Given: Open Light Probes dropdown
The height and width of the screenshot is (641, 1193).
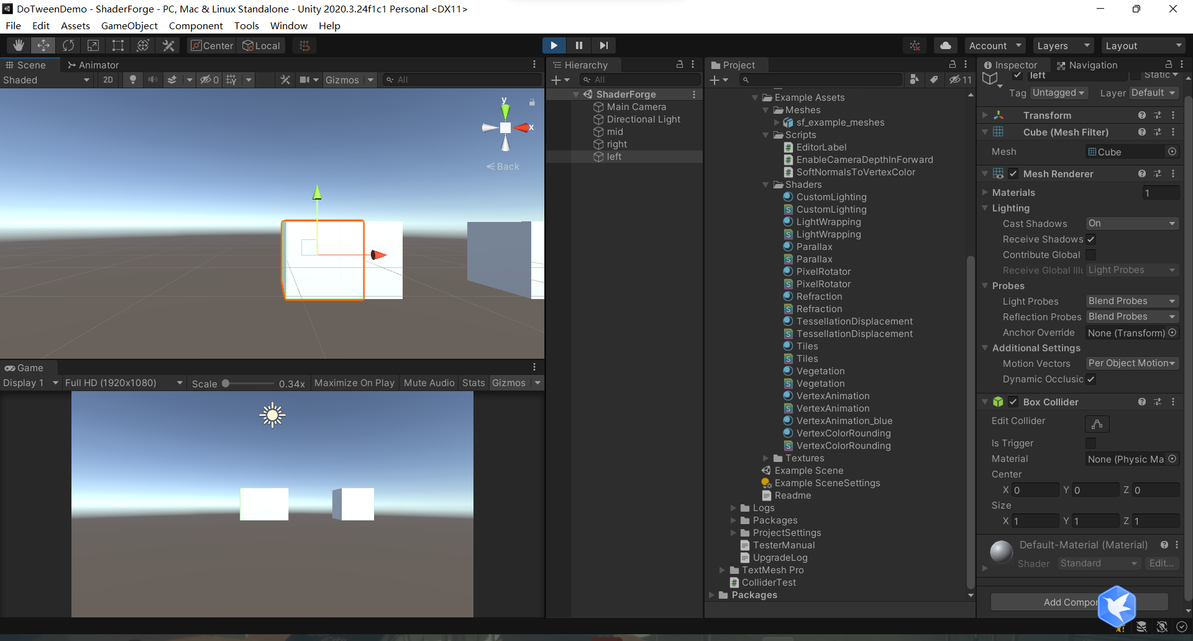Looking at the screenshot, I should point(1132,301).
